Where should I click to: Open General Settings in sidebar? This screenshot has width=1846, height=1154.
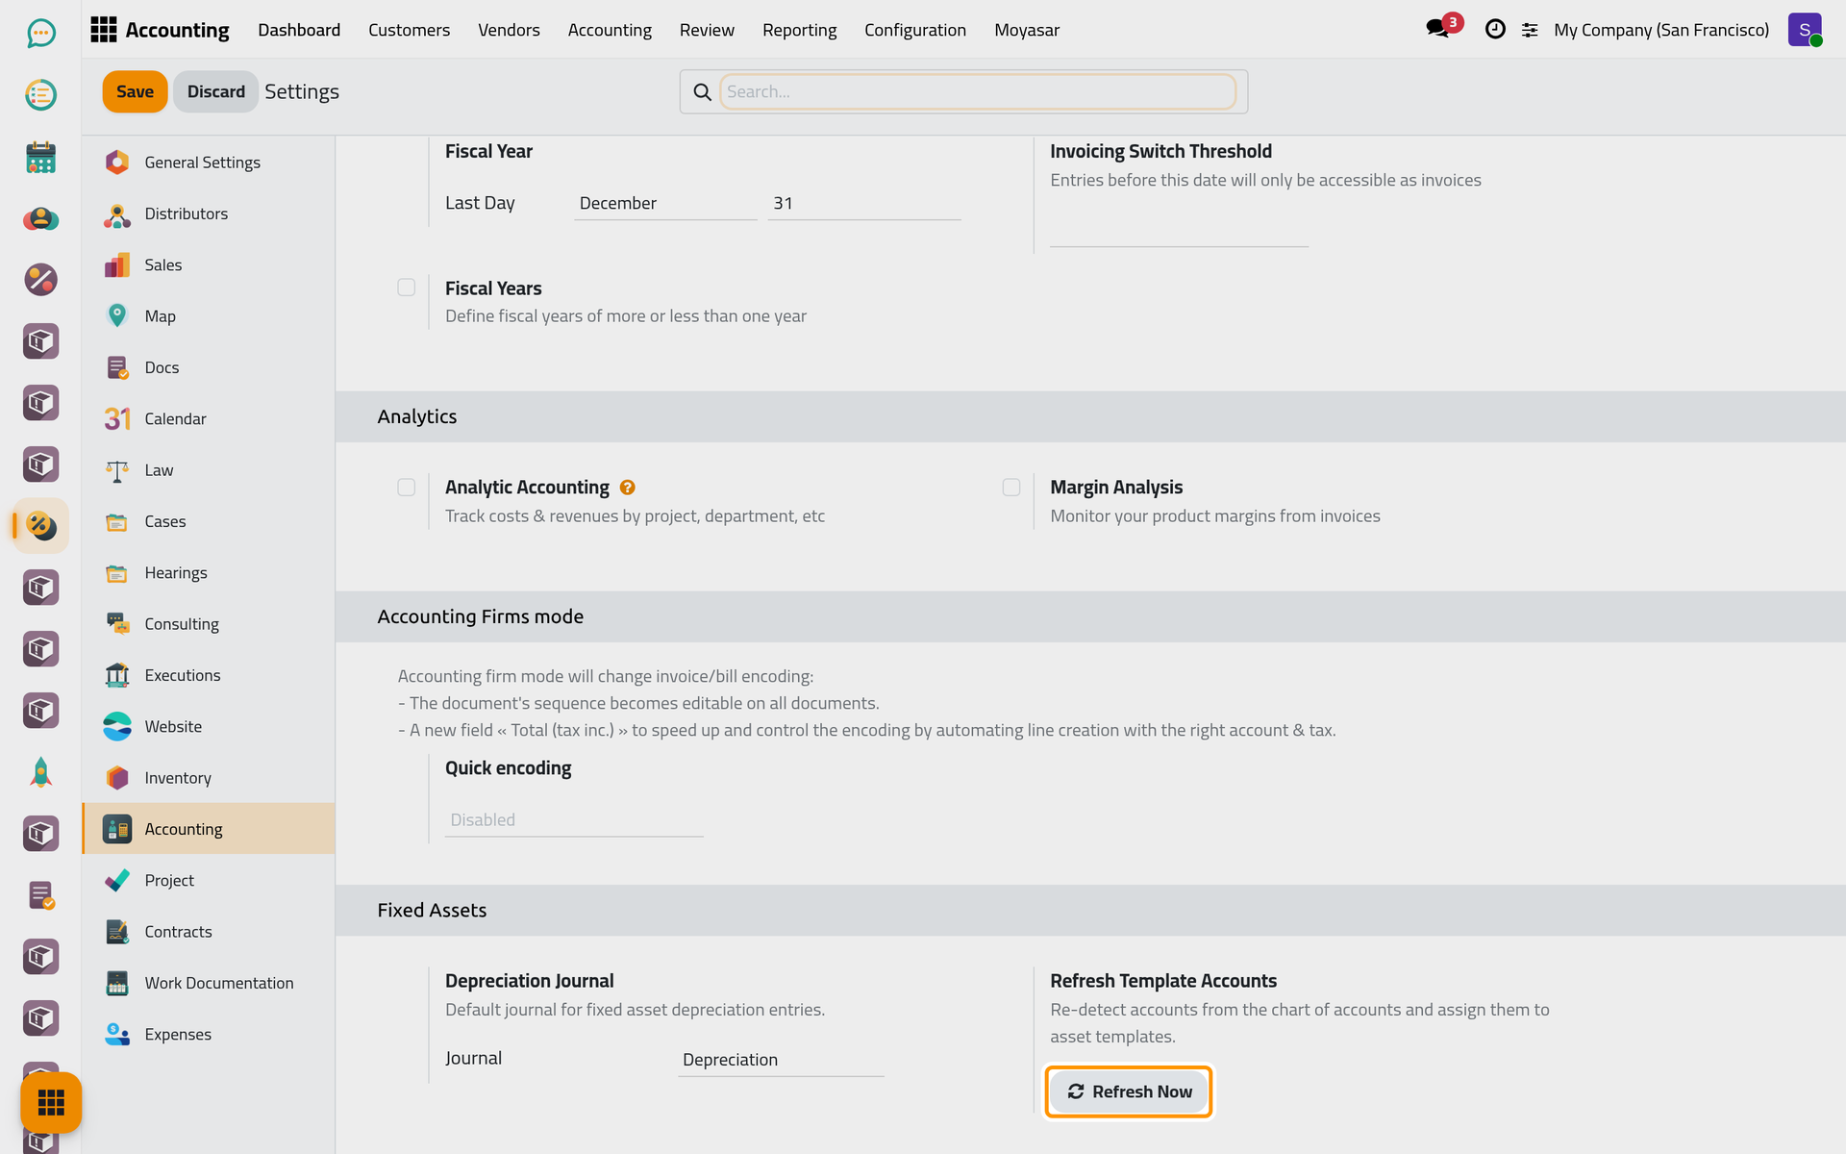coord(209,163)
